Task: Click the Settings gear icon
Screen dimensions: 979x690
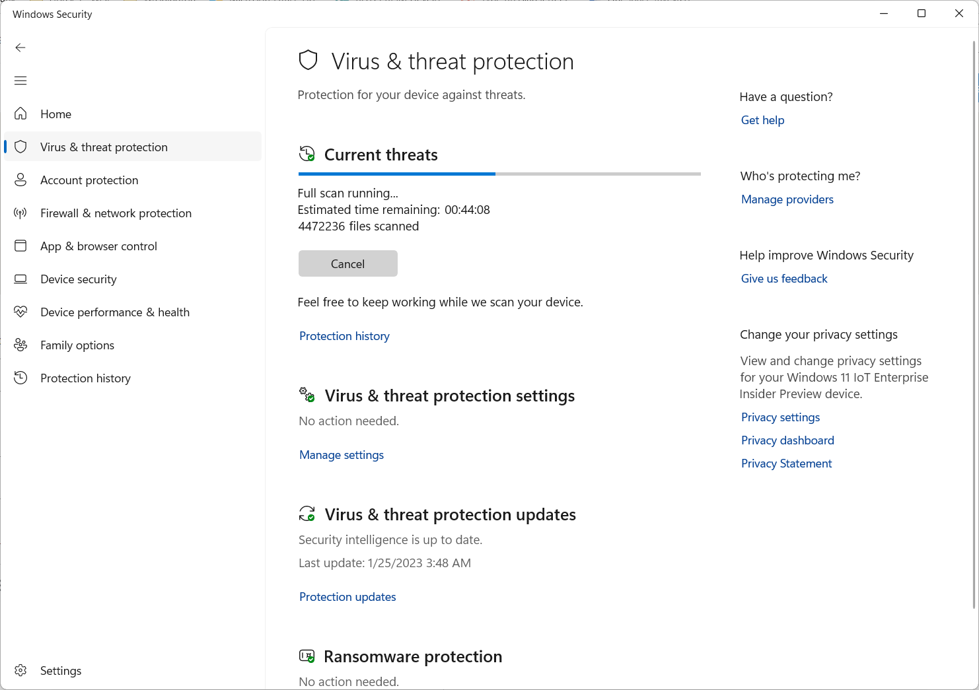Action: tap(20, 670)
